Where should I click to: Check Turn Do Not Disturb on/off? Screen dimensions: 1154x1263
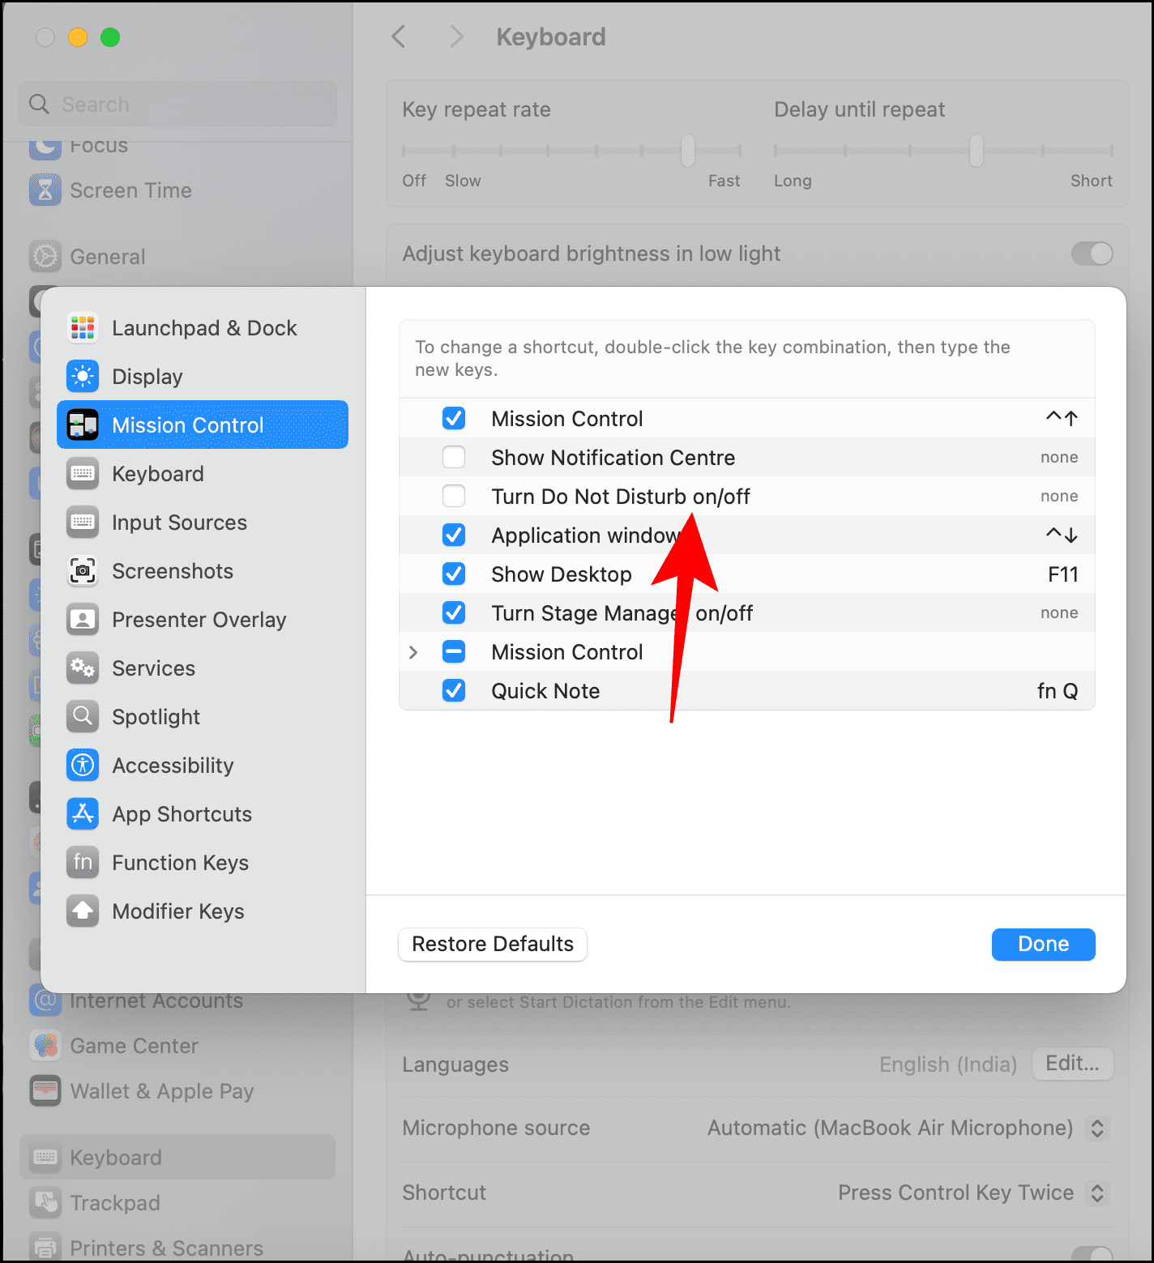[x=454, y=496]
